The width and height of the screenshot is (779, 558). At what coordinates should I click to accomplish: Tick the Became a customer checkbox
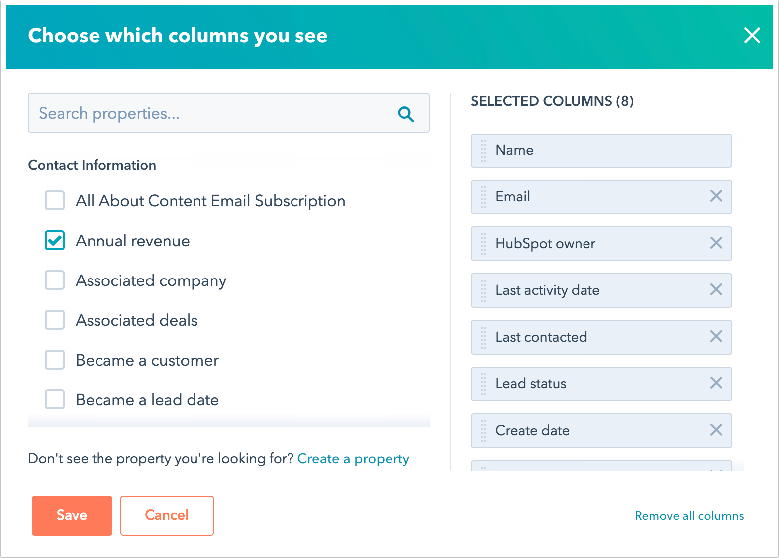point(55,360)
